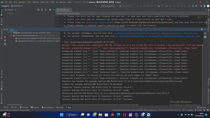The image size is (210, 118).
Task: Open Microsoft Edge from taskbar
Action: tap(118, 115)
